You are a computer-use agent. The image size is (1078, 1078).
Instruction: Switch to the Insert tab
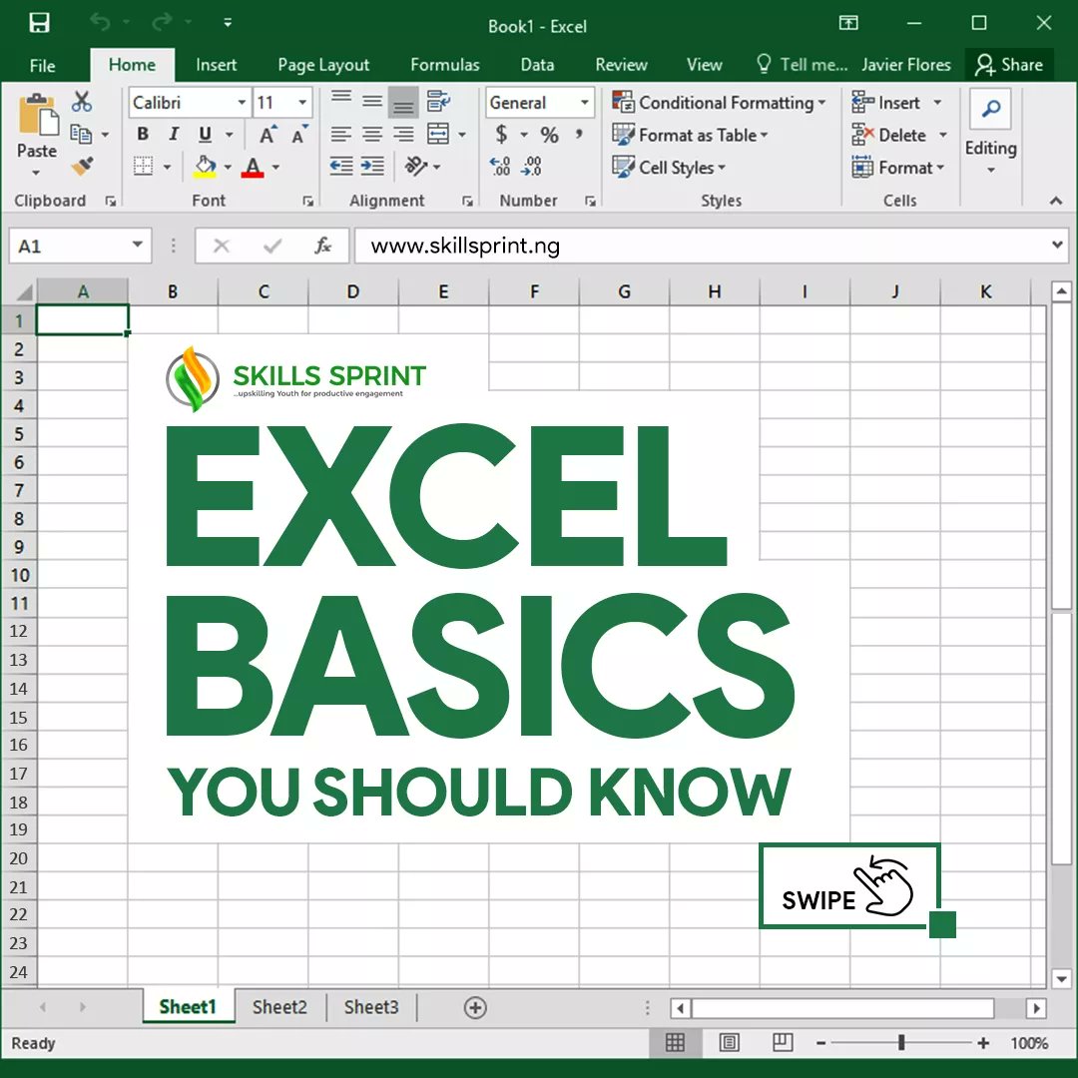(x=216, y=65)
